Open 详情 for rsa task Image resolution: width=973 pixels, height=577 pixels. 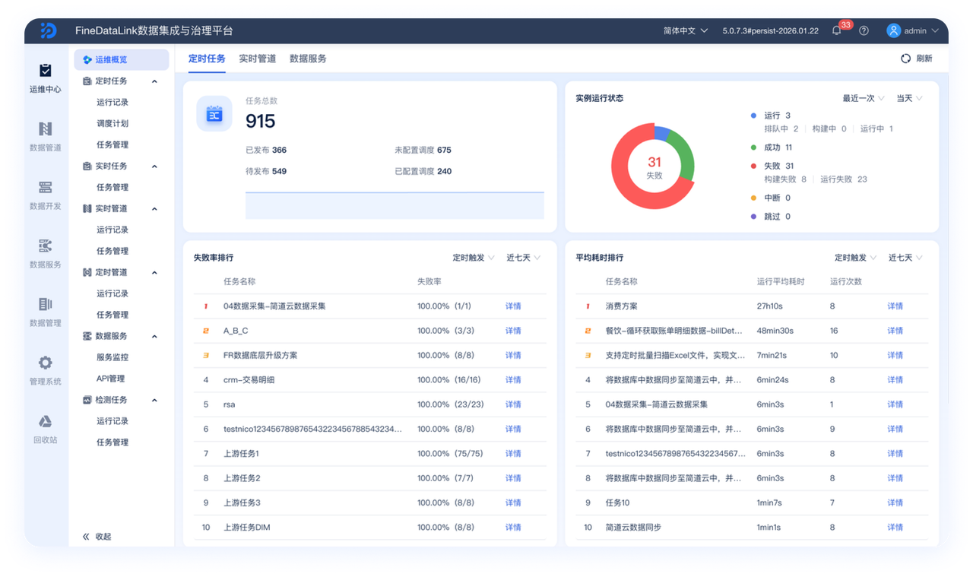coord(513,404)
